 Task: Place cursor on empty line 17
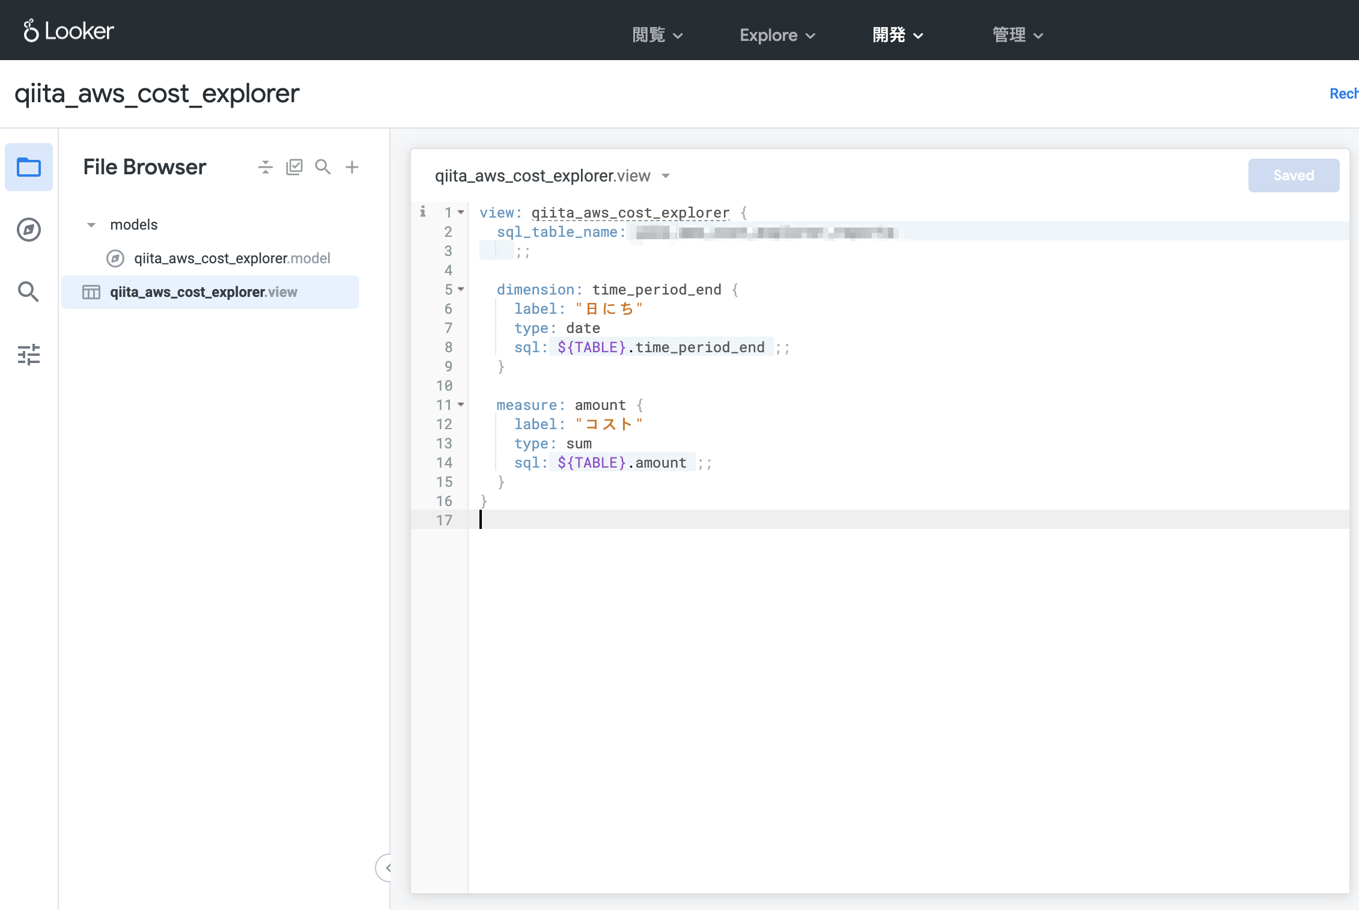point(908,520)
